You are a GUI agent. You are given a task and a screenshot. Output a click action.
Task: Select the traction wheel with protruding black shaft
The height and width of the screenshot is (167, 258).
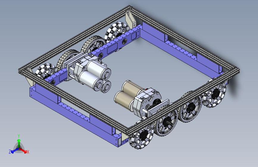click(x=167, y=122)
